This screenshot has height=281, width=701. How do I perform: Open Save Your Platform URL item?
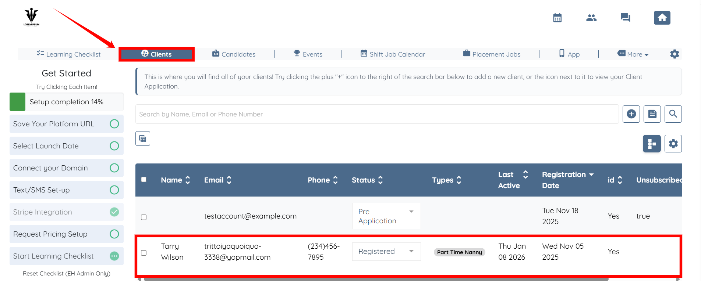coord(67,124)
